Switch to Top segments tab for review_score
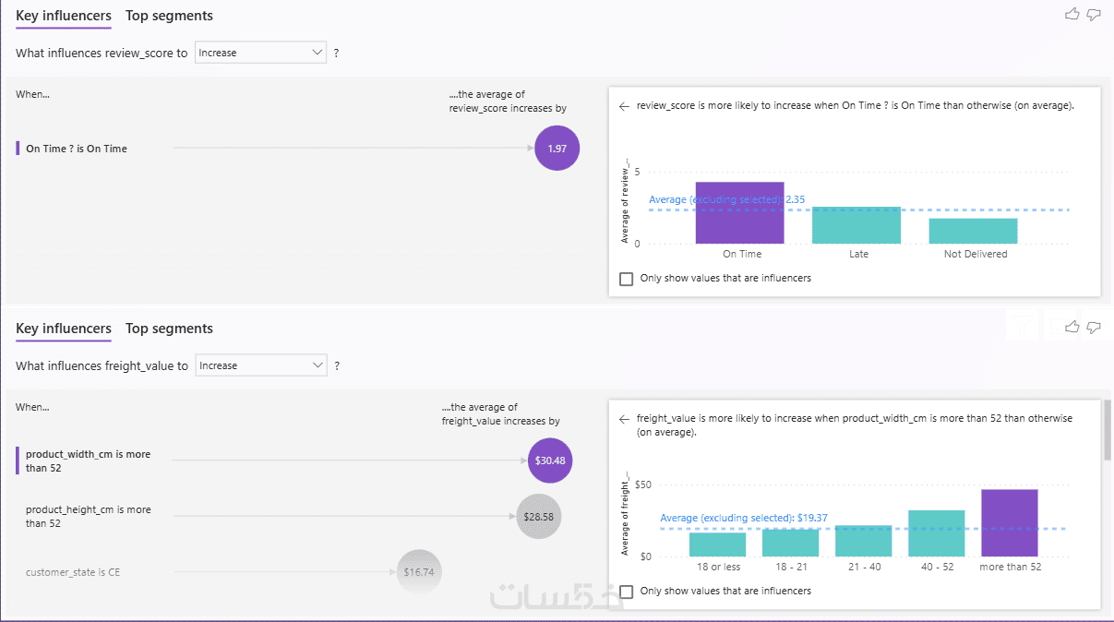The height and width of the screenshot is (622, 1114). pos(169,16)
